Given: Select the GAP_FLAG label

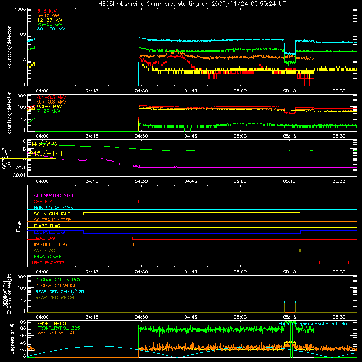Looking at the screenshot, I should point(44,201).
